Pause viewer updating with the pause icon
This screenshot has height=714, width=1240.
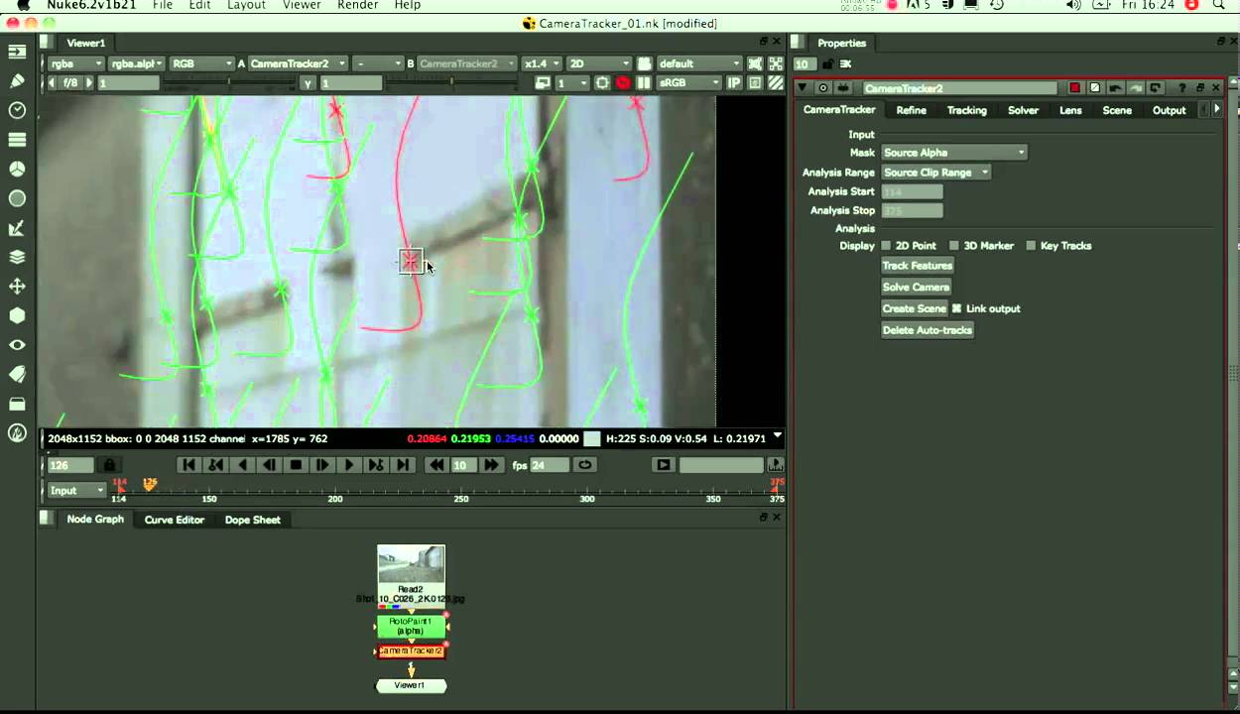[644, 83]
